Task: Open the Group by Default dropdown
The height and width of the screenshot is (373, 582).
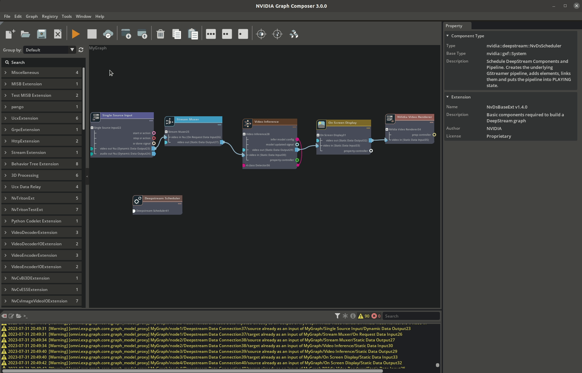Action: (x=49, y=50)
